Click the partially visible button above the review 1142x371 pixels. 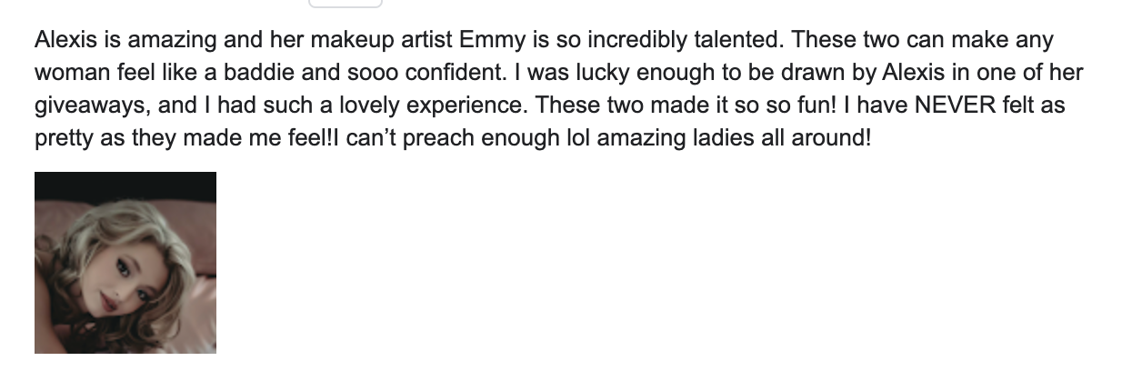click(x=346, y=4)
